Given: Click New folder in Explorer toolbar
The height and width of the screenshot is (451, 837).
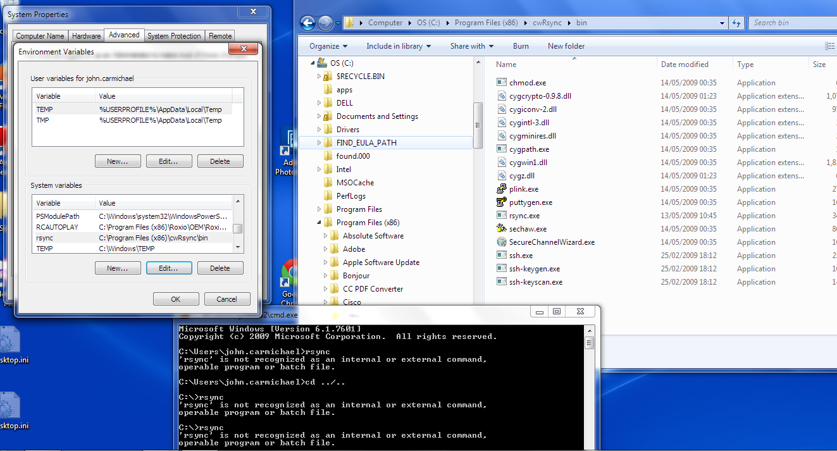Looking at the screenshot, I should pos(566,46).
